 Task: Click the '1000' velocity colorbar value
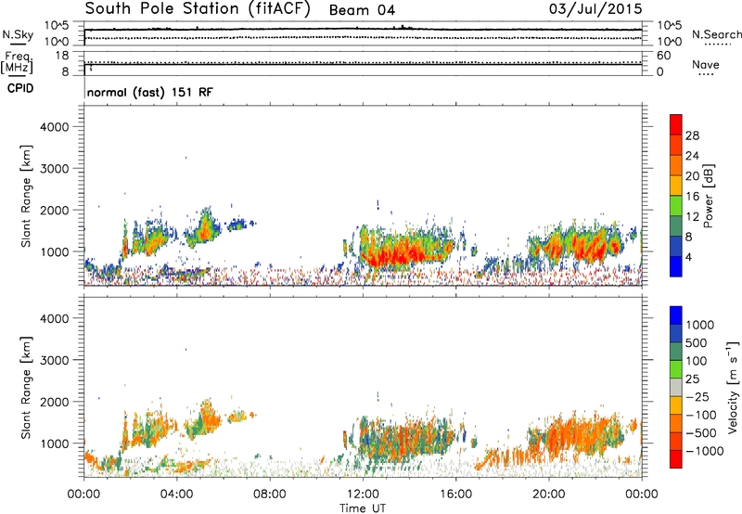pos(700,325)
